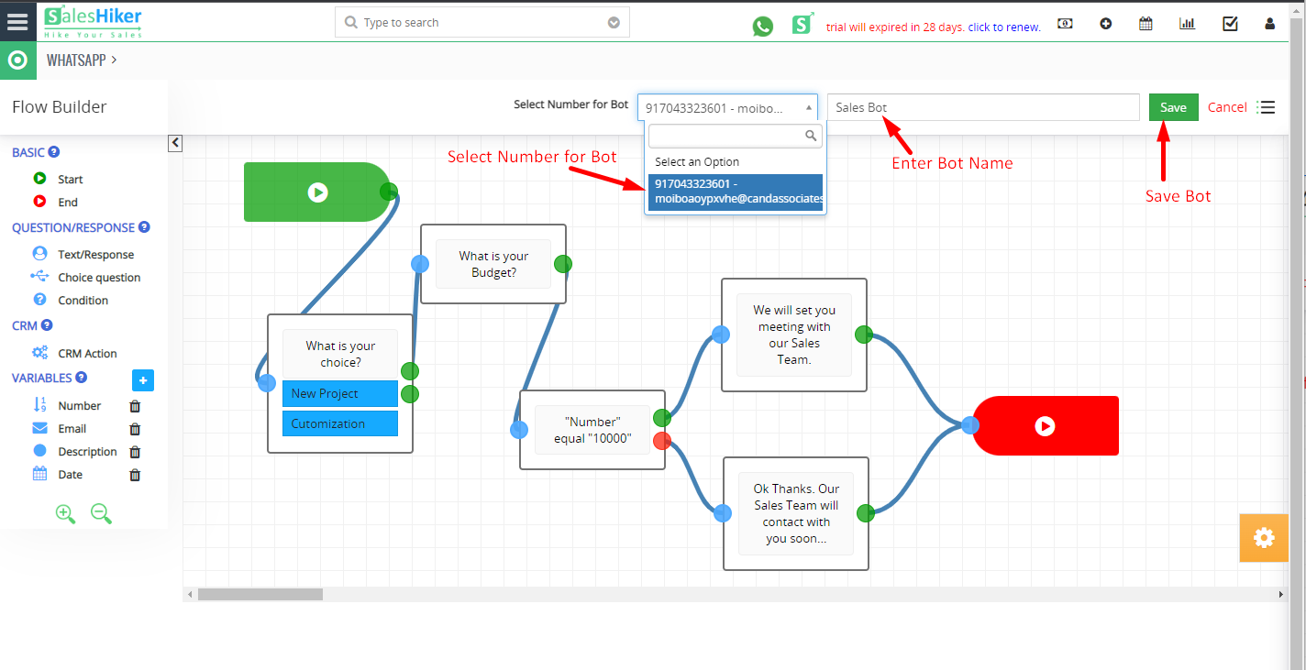Open the hamburger main menu

click(17, 20)
